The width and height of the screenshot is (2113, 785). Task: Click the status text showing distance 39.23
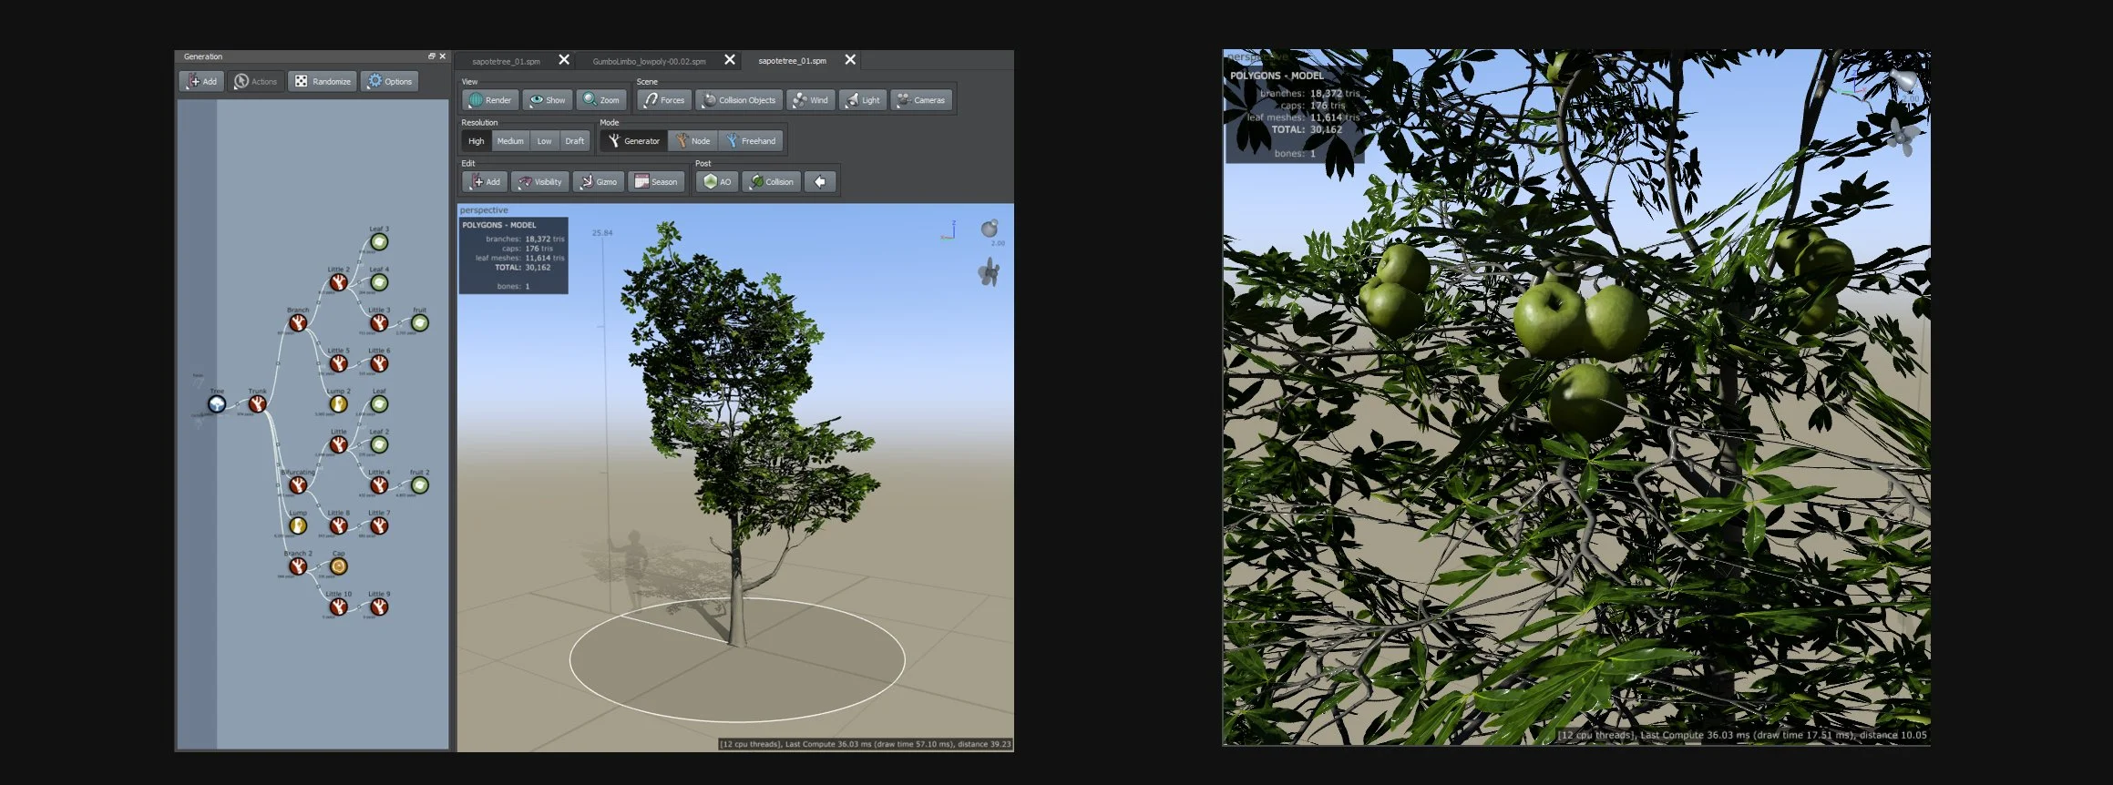pyautogui.click(x=865, y=744)
